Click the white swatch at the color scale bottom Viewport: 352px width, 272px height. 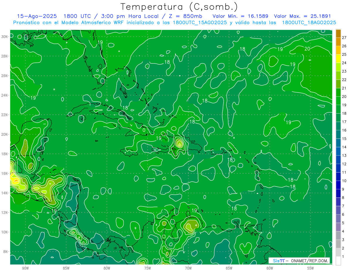(x=338, y=261)
